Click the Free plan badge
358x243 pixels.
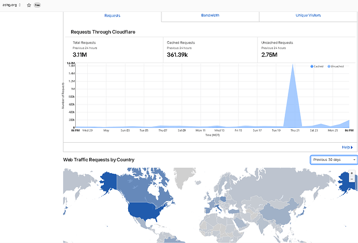click(x=37, y=5)
